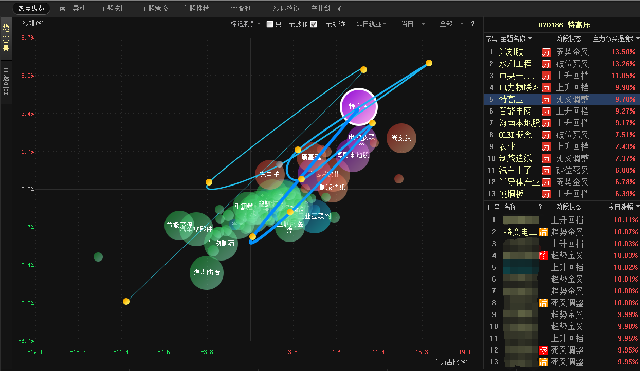Click the 历 icon beside 水利工程
Viewport: 640px width, 371px height.
[546, 64]
